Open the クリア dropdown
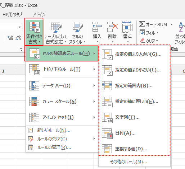 [x=149, y=41]
